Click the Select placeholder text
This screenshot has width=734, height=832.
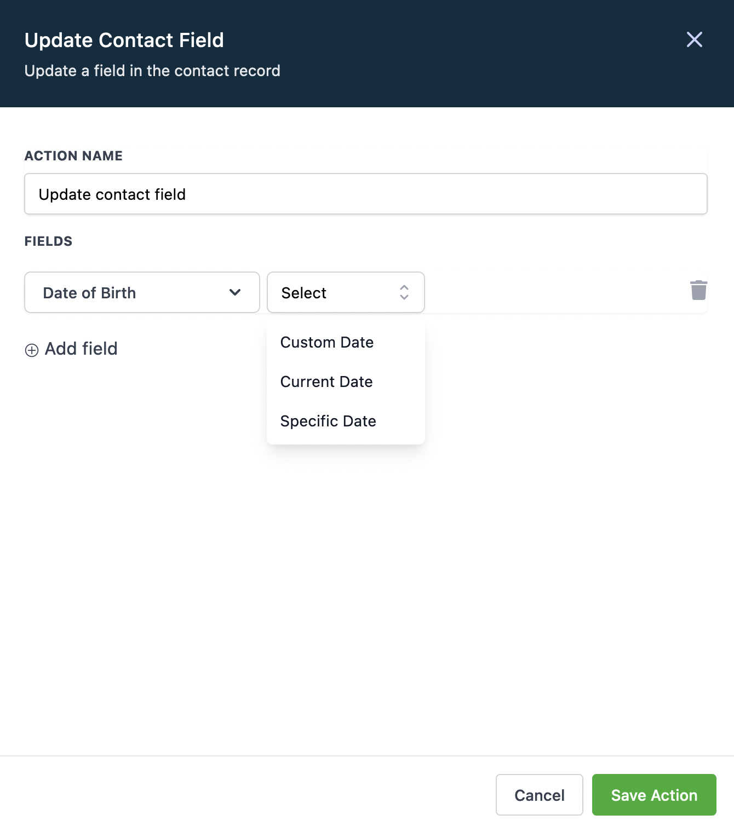point(304,293)
